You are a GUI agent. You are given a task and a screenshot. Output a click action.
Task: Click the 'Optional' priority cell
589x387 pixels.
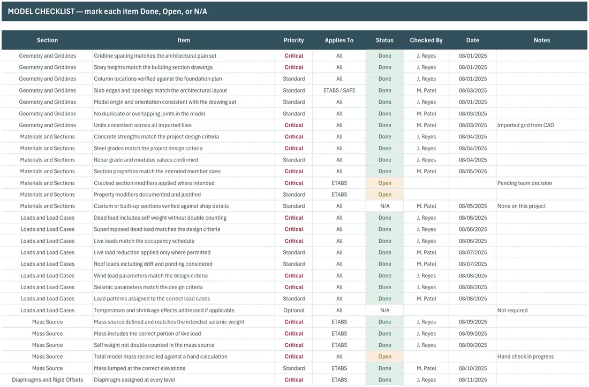(x=294, y=310)
